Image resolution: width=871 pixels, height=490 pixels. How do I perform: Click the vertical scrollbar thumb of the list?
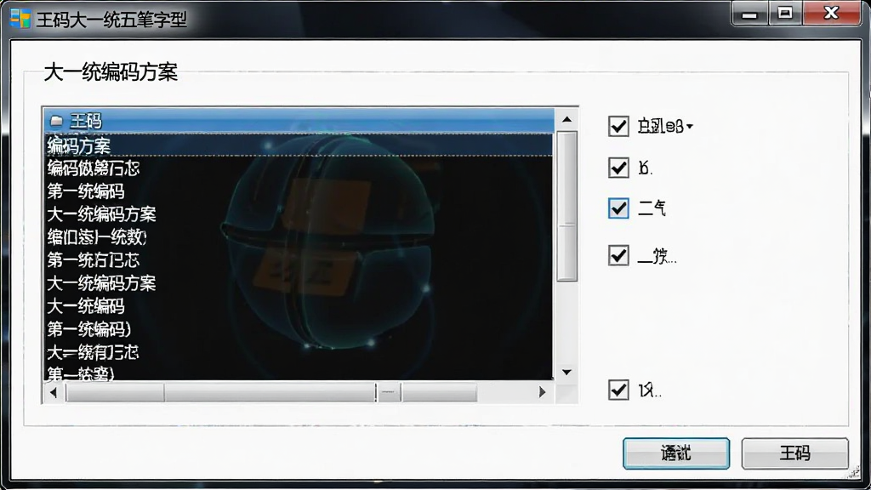[x=566, y=206]
